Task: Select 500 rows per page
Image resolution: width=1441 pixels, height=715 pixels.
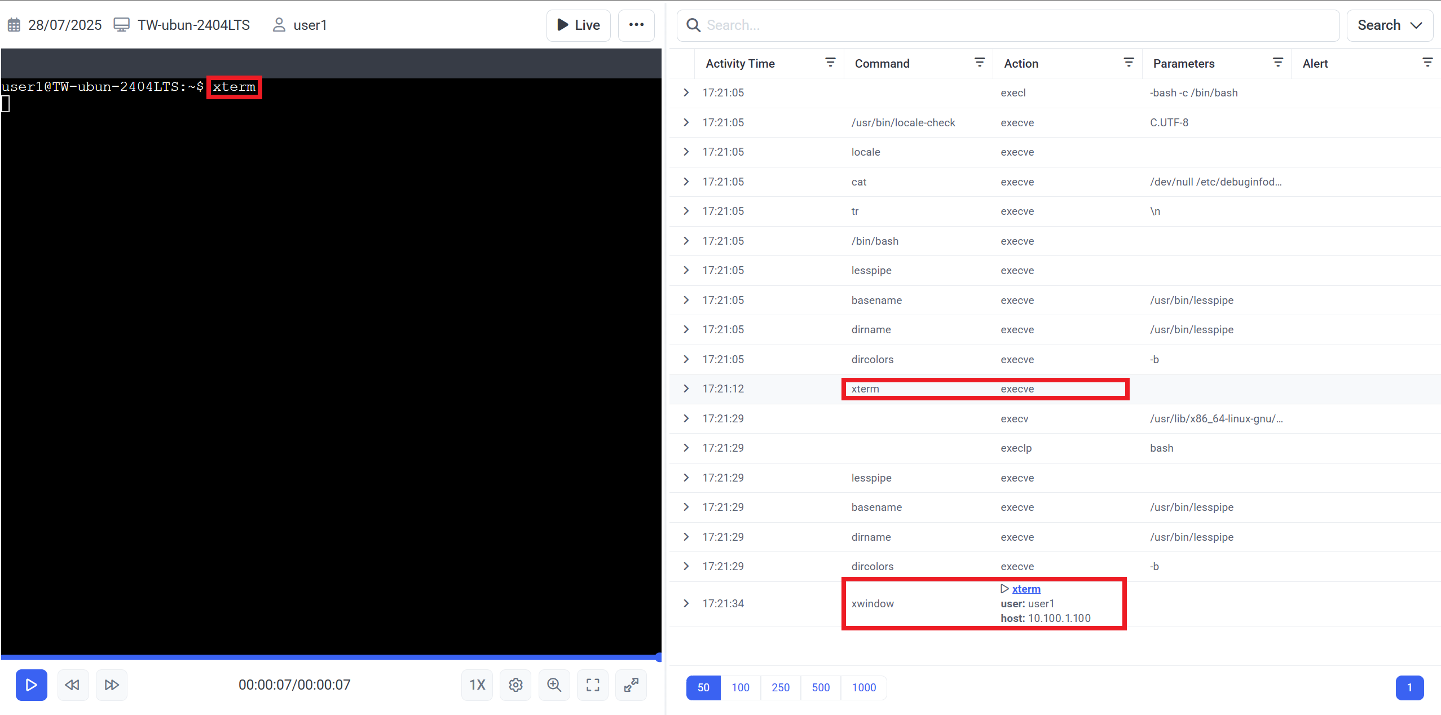Action: (821, 687)
